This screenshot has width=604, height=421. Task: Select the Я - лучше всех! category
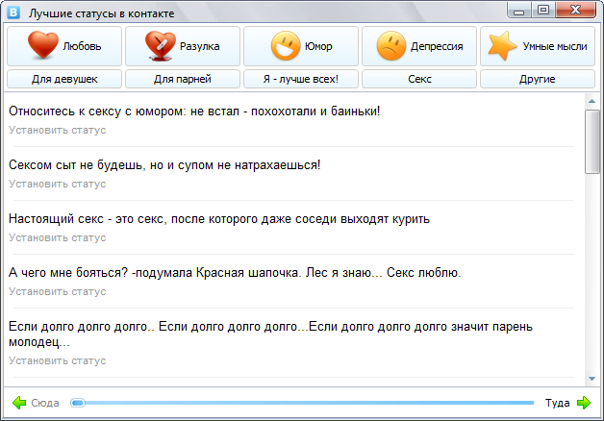point(301,79)
